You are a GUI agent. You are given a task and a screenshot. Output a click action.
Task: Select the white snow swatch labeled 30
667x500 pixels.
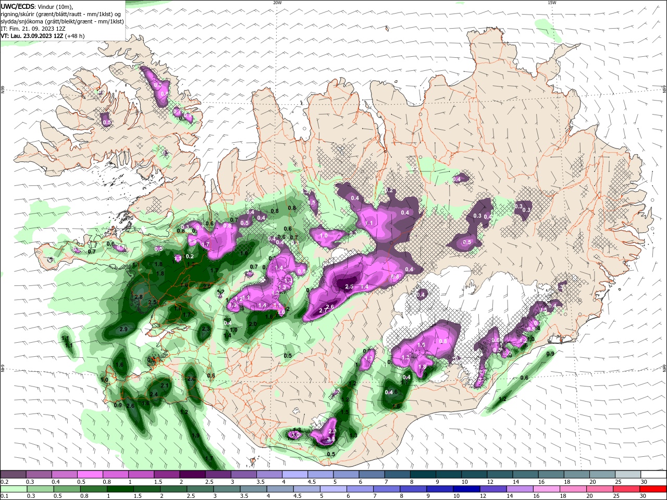click(x=653, y=474)
